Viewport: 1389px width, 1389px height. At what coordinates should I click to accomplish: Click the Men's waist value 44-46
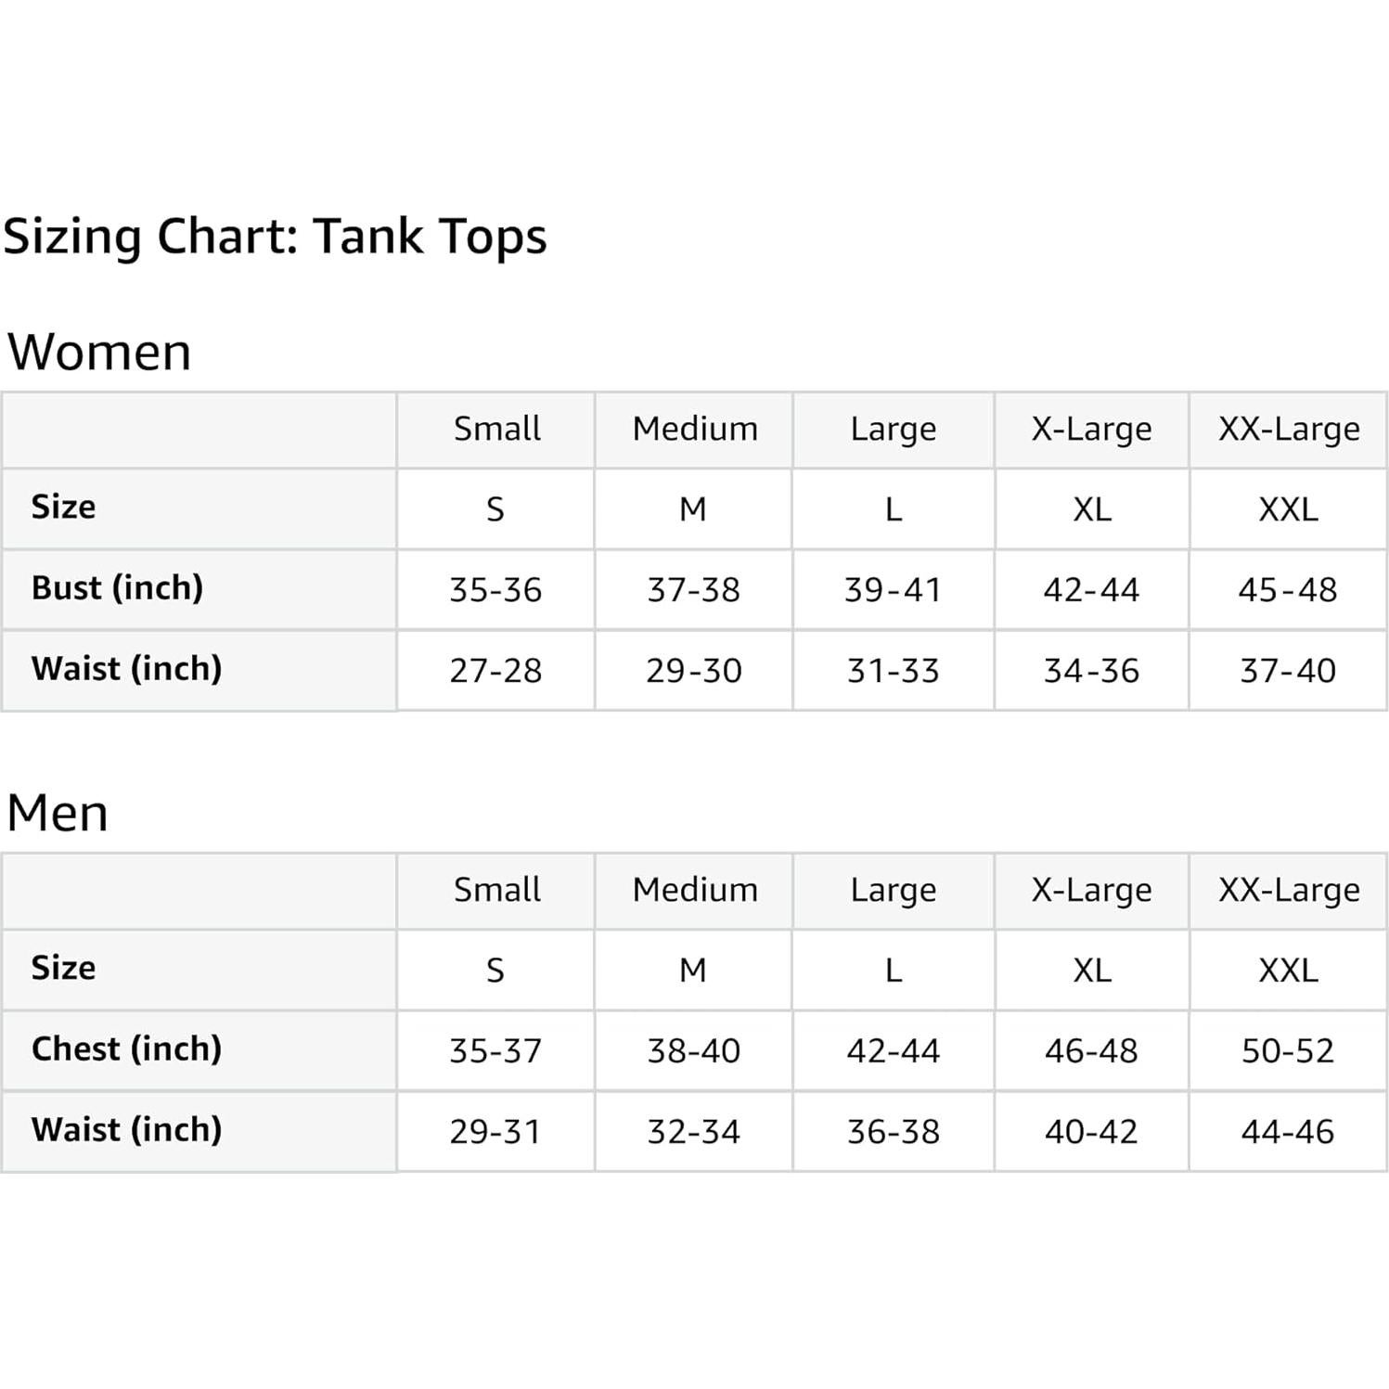tap(1287, 1132)
